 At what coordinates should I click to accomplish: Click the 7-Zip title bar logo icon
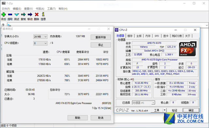tap(4, 3)
